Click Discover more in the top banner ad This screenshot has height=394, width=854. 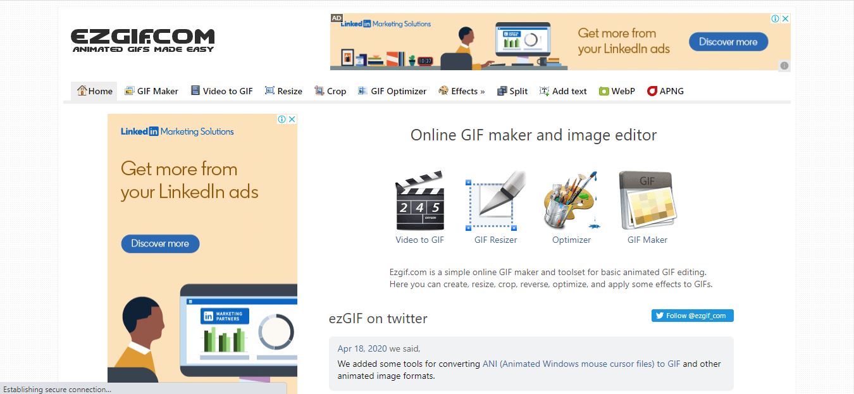728,42
